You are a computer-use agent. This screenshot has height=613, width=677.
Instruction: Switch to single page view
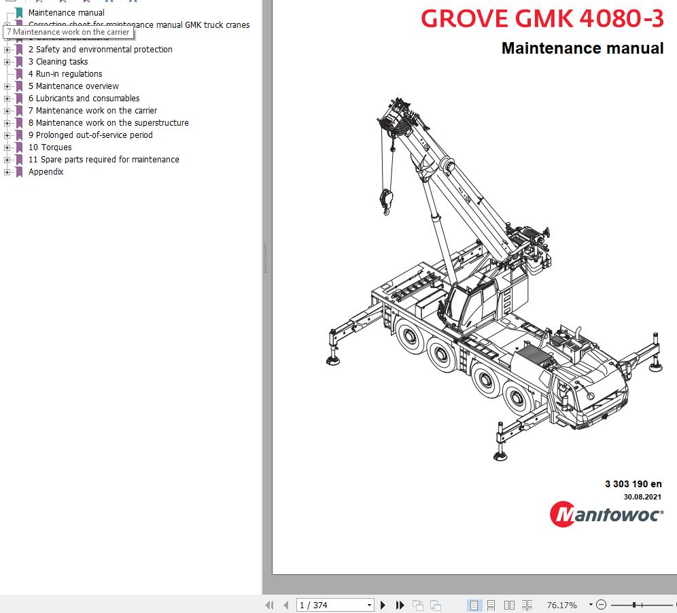tap(474, 606)
